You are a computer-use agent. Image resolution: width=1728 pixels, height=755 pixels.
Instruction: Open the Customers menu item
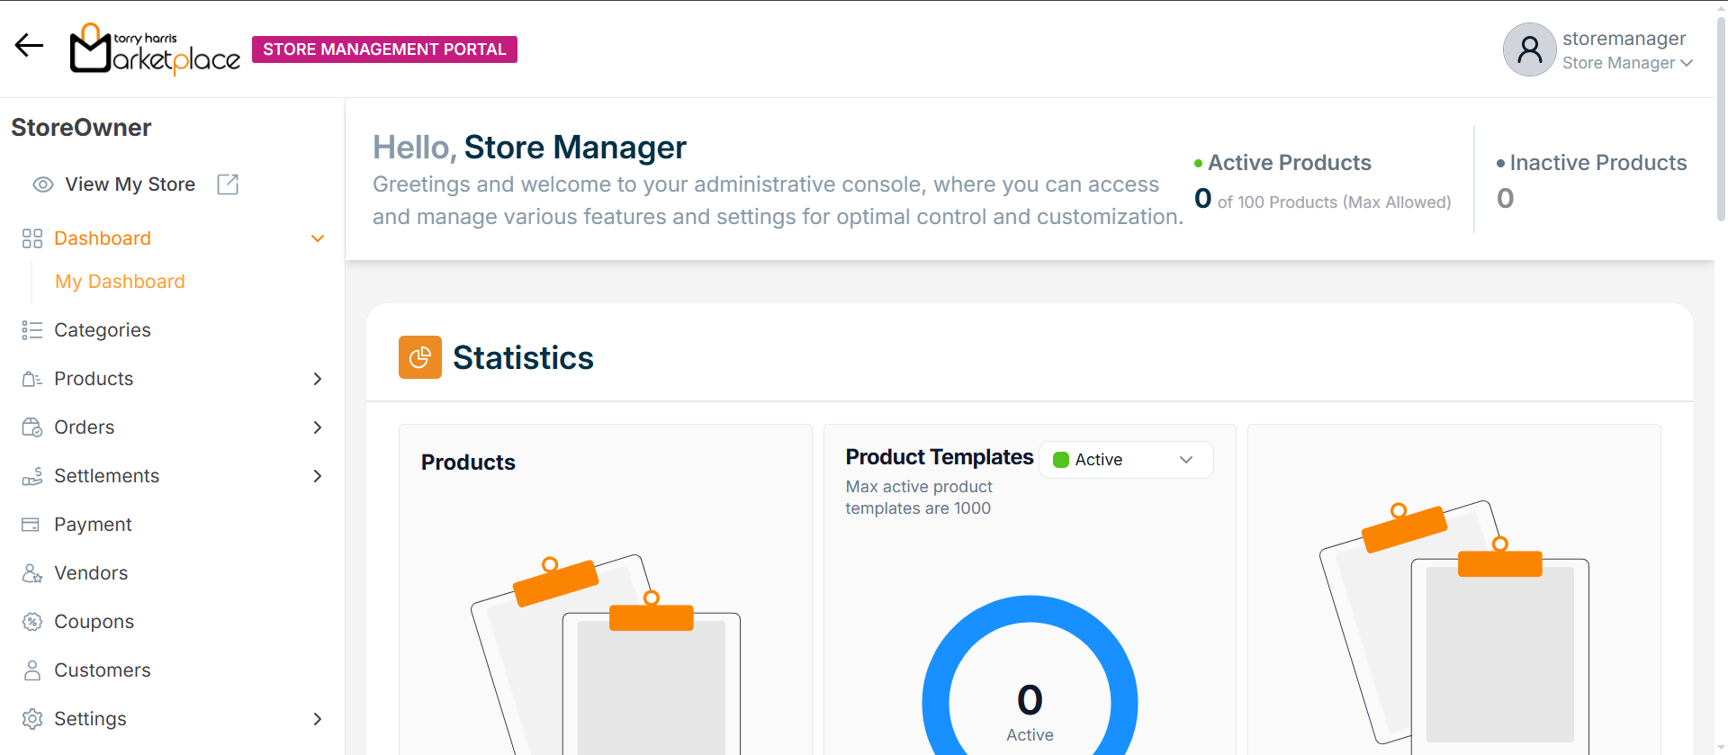point(102,670)
